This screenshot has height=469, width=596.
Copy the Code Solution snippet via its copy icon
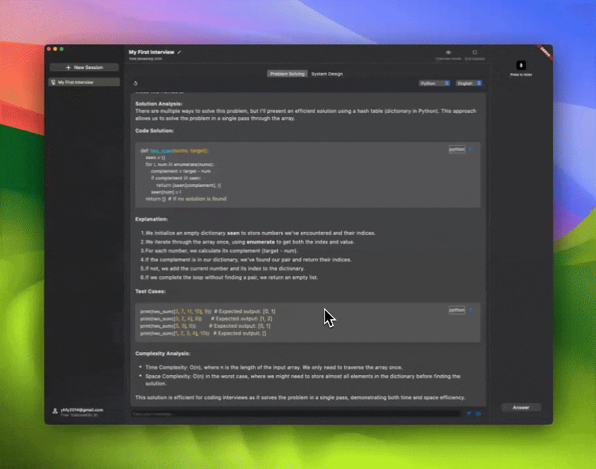pos(470,149)
